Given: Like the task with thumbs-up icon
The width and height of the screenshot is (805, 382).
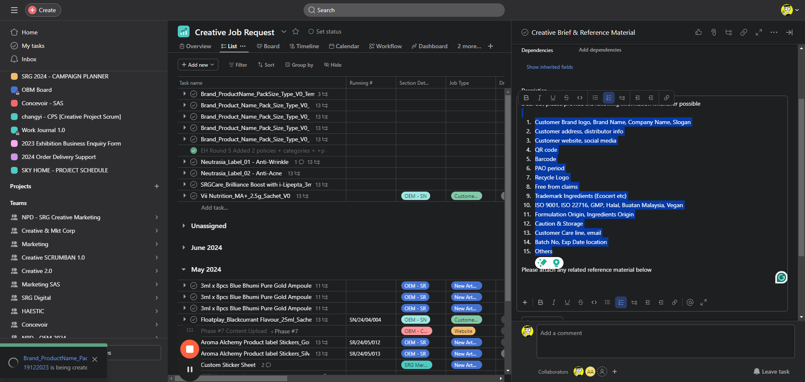Looking at the screenshot, I should 699,32.
